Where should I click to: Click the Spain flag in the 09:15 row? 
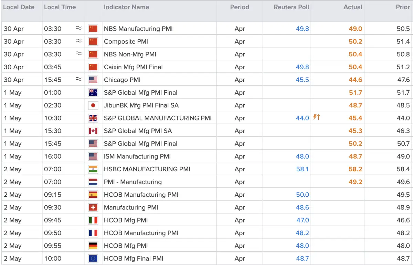click(93, 195)
